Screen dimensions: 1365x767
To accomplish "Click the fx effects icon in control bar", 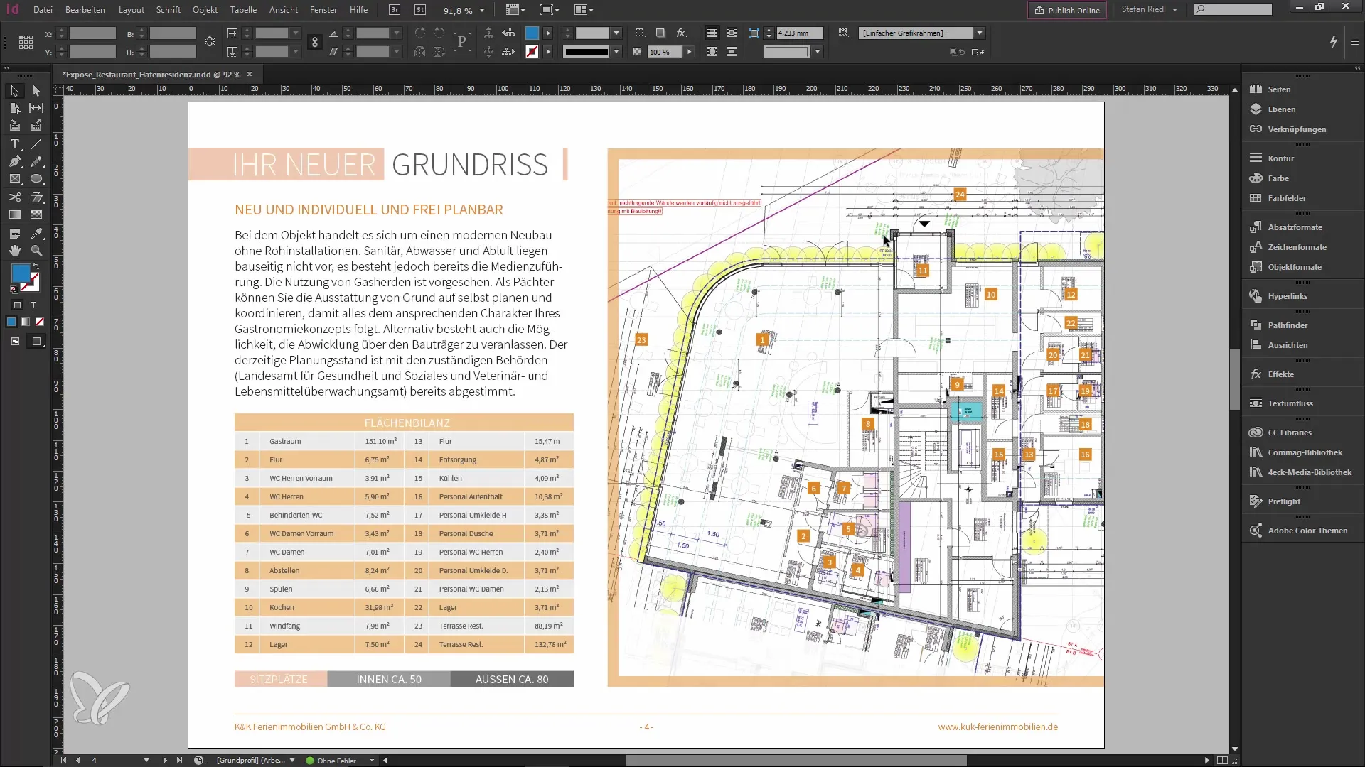I will pyautogui.click(x=681, y=33).
